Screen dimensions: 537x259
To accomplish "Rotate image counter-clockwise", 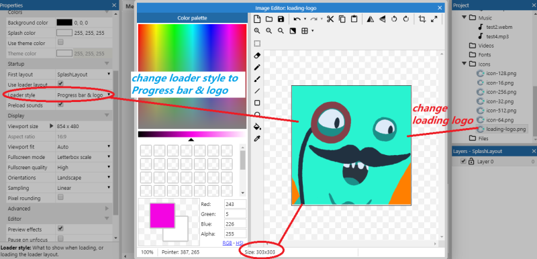I will point(394,19).
